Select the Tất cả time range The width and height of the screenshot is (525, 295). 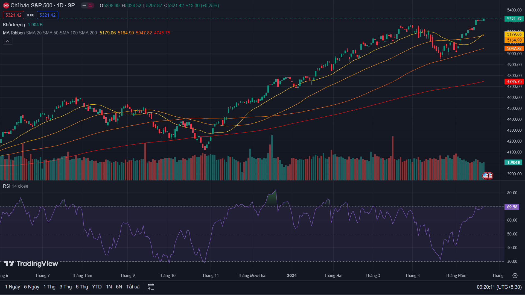(x=133, y=287)
